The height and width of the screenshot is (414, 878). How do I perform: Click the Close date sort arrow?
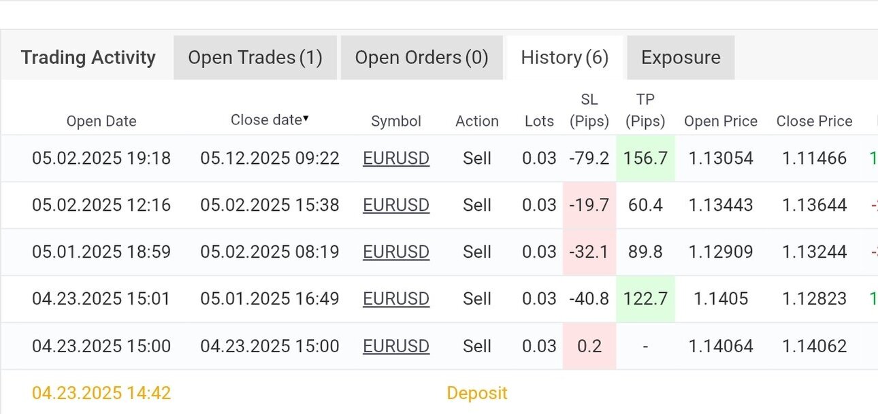[x=306, y=119]
